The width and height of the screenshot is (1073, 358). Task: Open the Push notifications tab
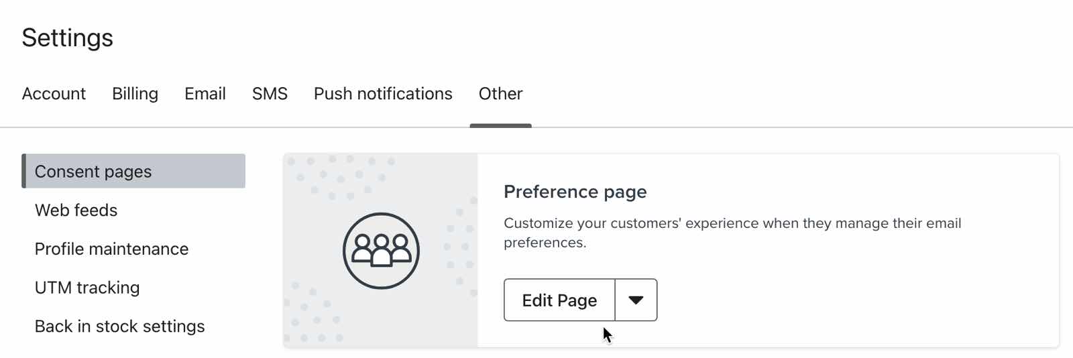(383, 94)
